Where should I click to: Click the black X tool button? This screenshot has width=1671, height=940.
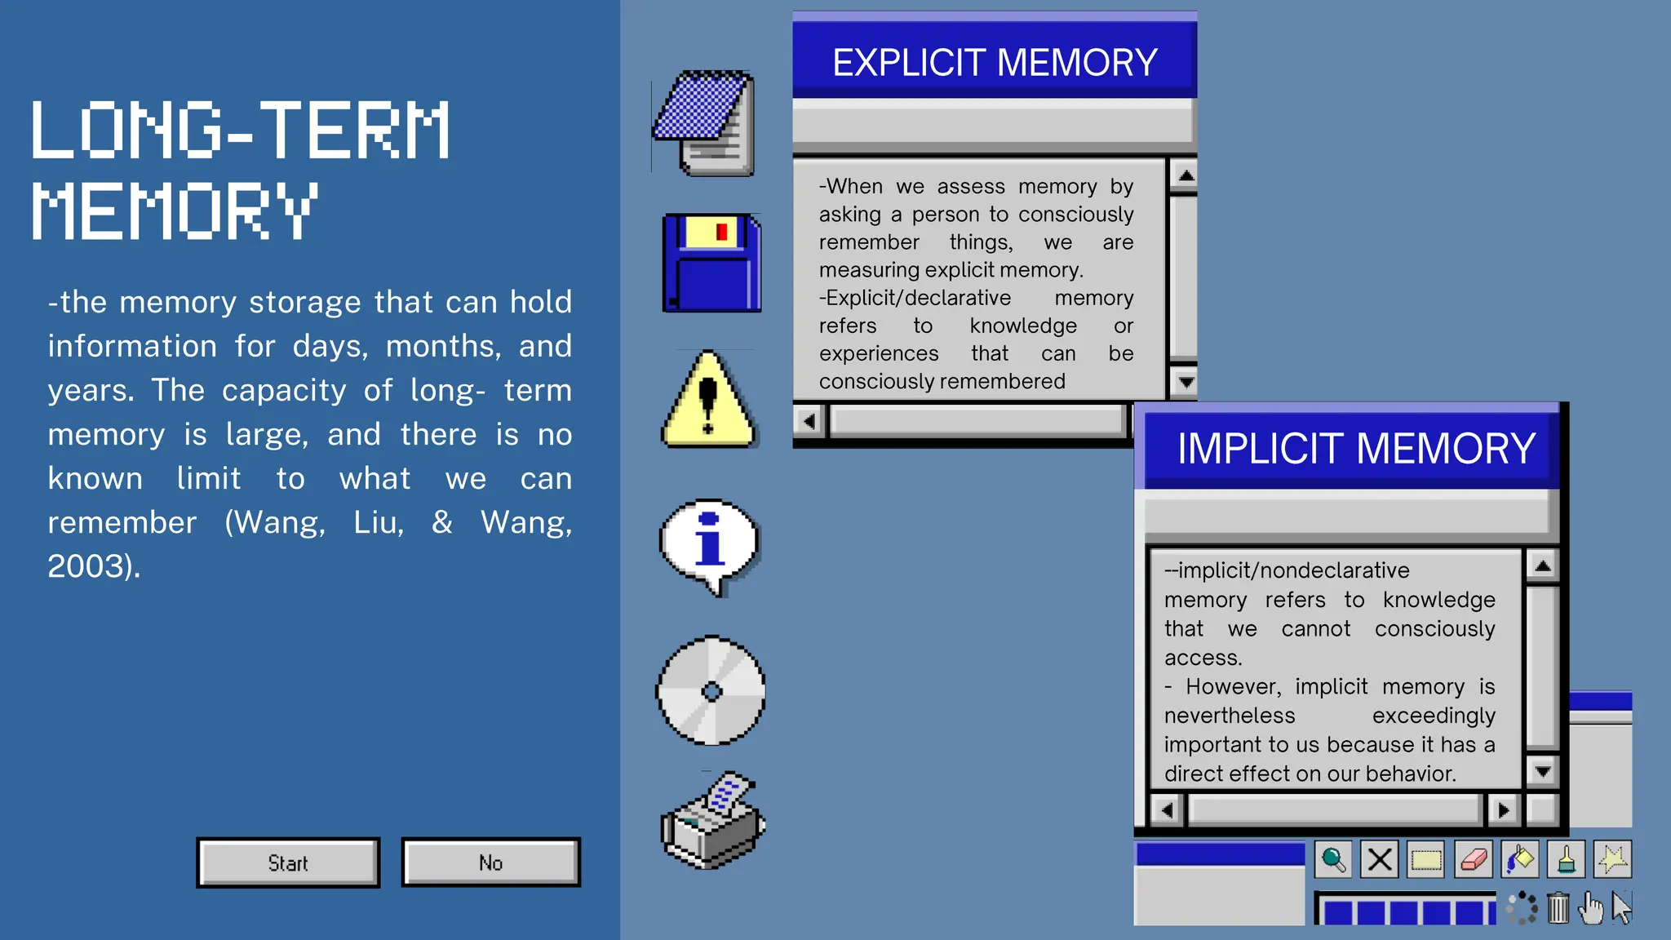pyautogui.click(x=1380, y=859)
